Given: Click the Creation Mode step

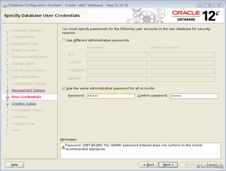Looking at the screenshot, I should point(23,37).
